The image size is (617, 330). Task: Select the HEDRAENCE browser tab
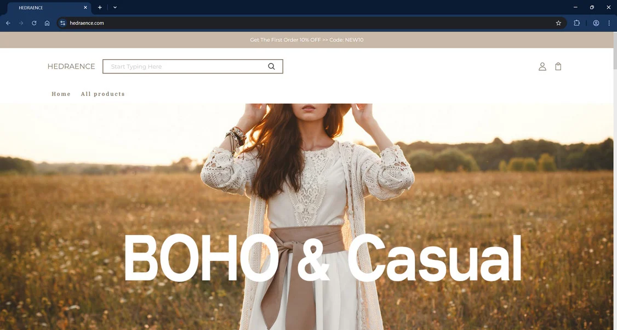point(49,8)
